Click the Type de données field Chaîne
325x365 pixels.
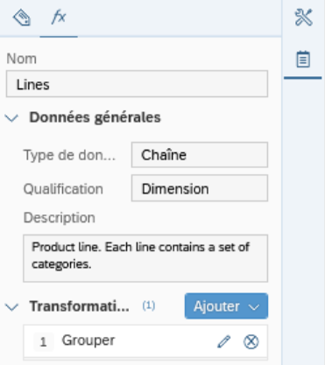200,155
